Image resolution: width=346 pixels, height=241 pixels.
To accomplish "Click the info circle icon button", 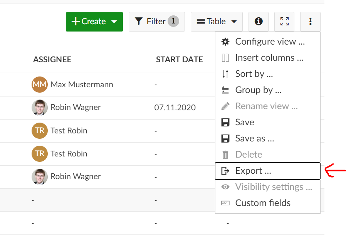I will (259, 22).
